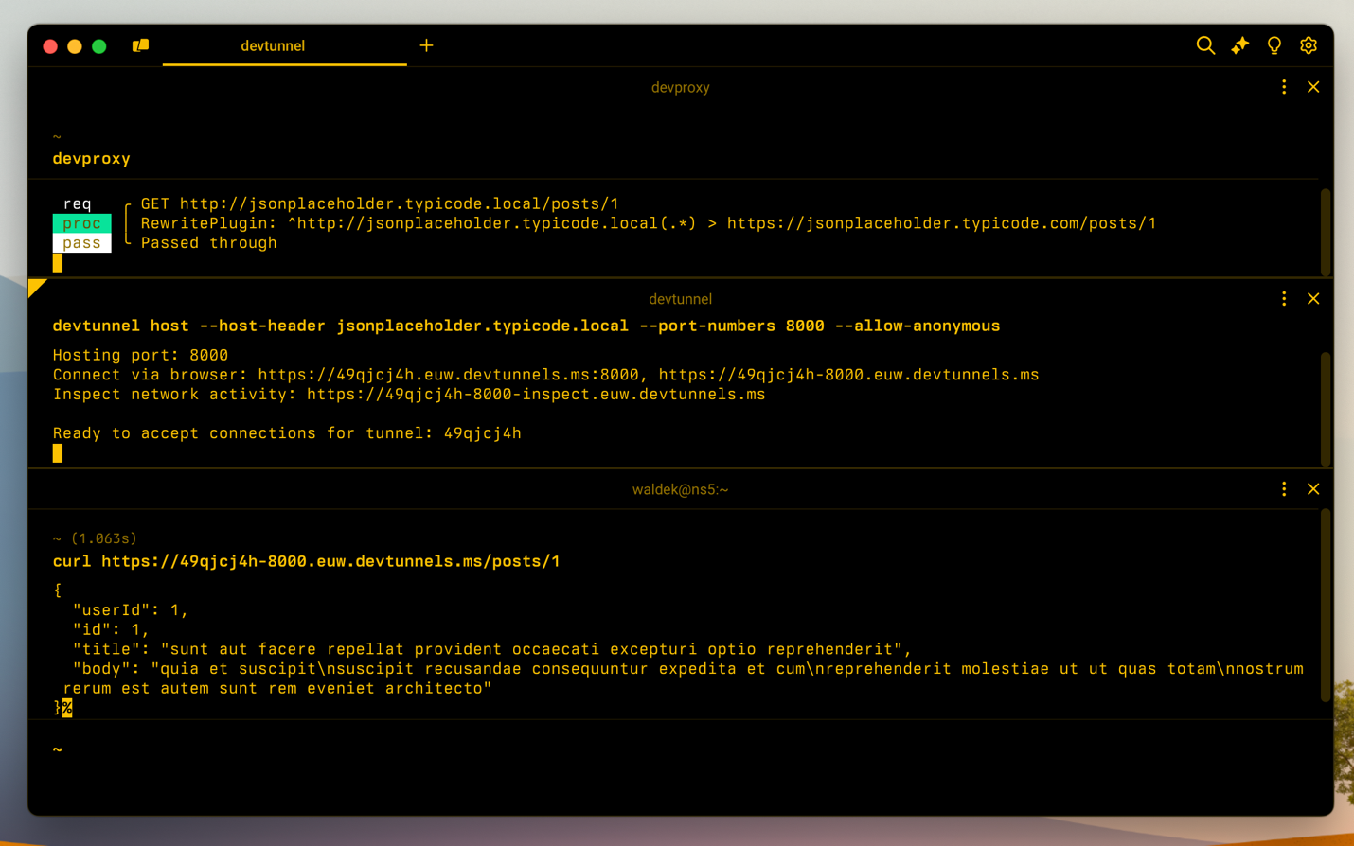Image resolution: width=1354 pixels, height=846 pixels.
Task: Click the yellow bookmark marker on the devtunnel block
Action: tap(37, 285)
